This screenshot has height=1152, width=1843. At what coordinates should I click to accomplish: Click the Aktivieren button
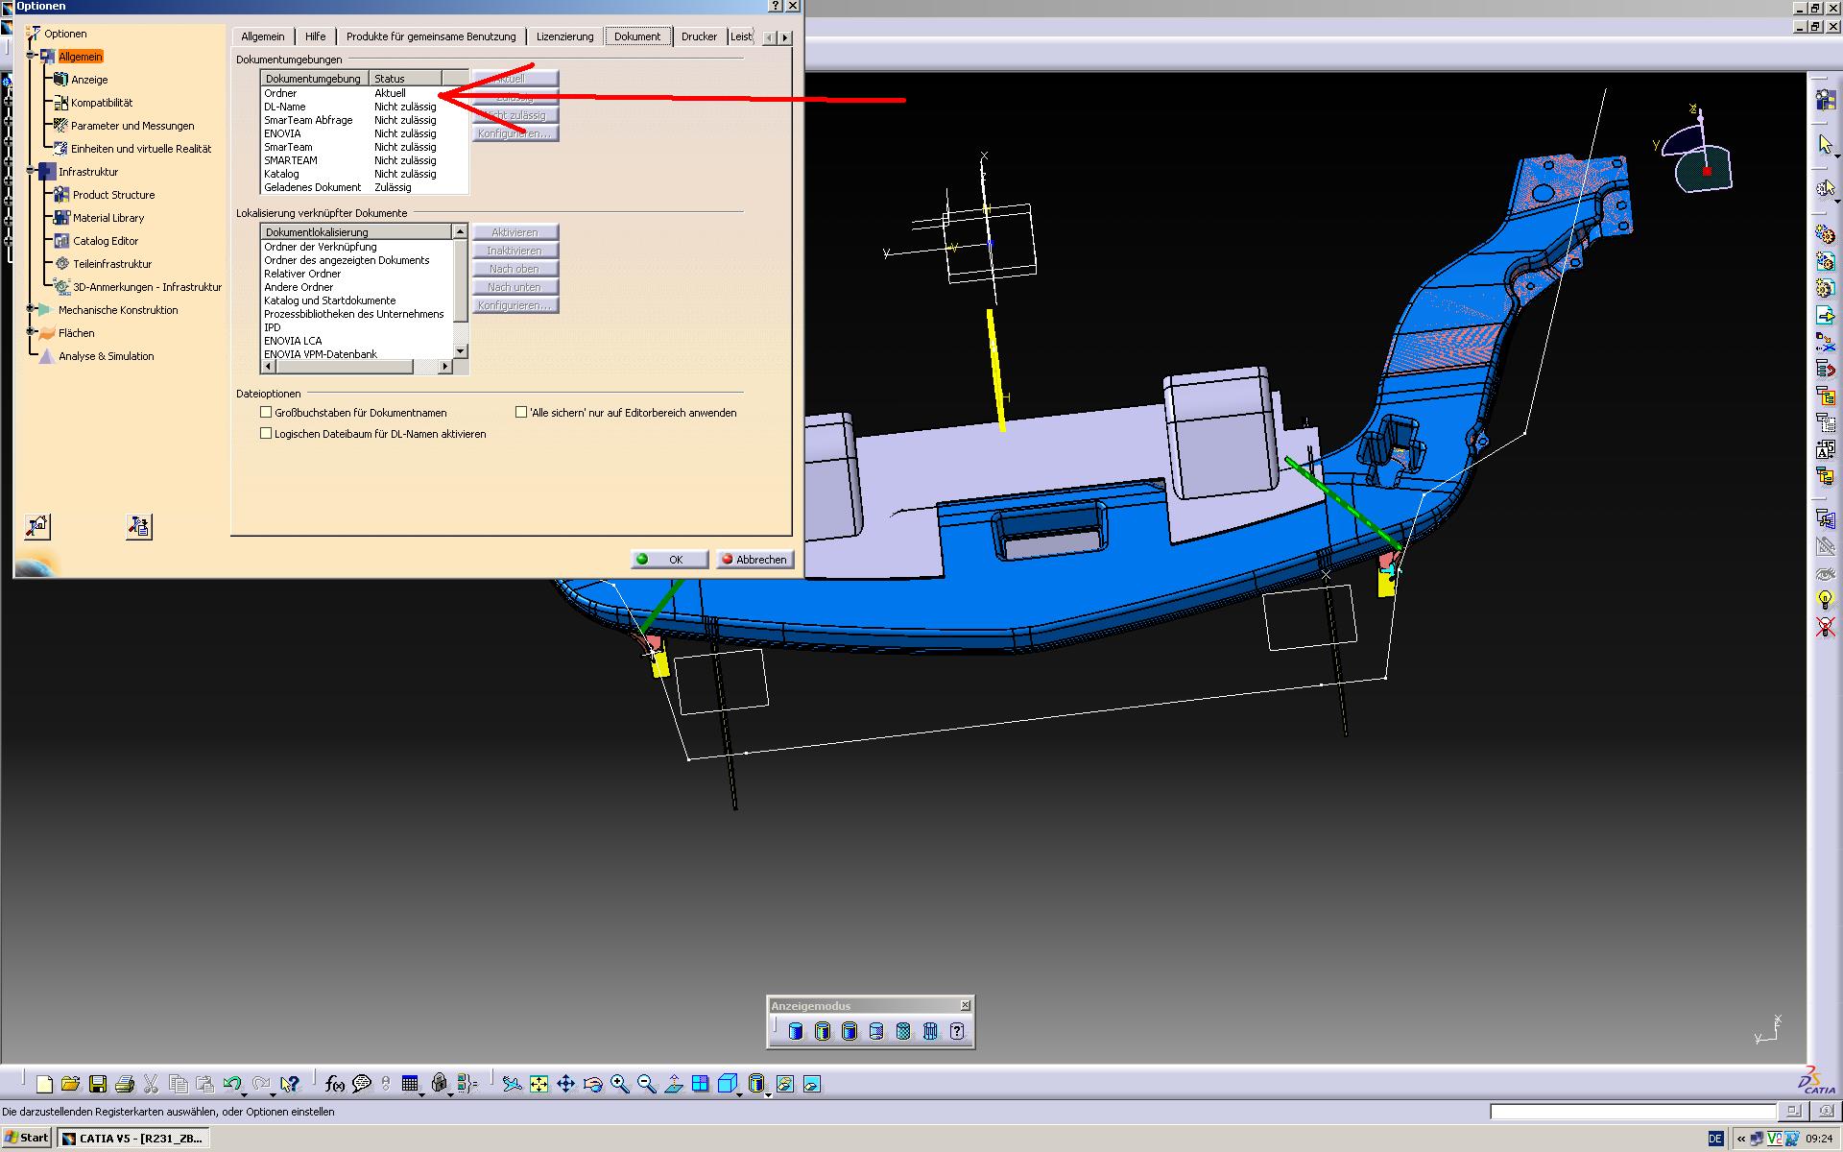pyautogui.click(x=515, y=232)
